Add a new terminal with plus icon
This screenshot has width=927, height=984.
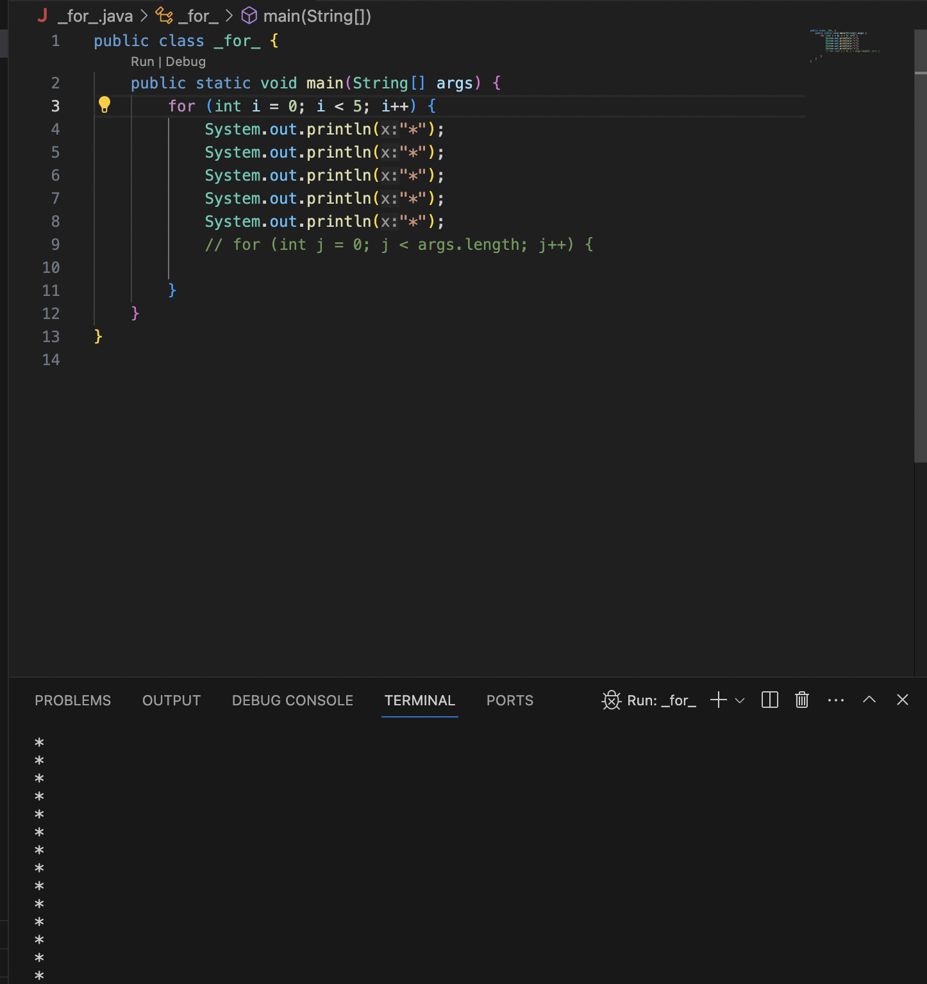tap(719, 700)
